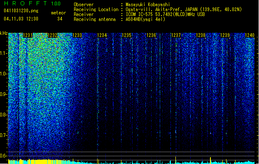Click the 1.1 frequency axis label
Viewport: 259px width, 164px height.
point(4,53)
